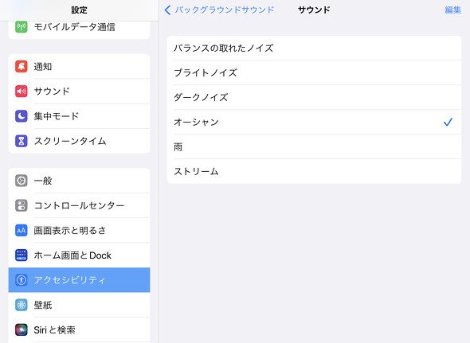Tap the mobile data antenna icon
This screenshot has height=343, width=470.
coord(22,27)
